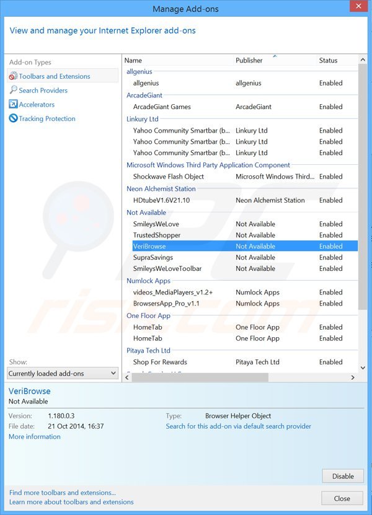Click the Linkury Ltd group header
Image resolution: width=372 pixels, height=515 pixels.
[x=143, y=119]
